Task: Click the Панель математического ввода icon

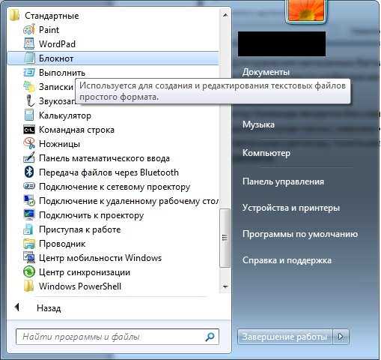Action: pyautogui.click(x=29, y=158)
